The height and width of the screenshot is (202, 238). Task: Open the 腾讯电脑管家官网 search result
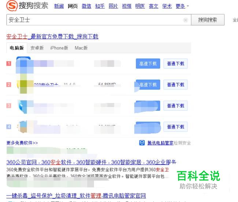76,195
